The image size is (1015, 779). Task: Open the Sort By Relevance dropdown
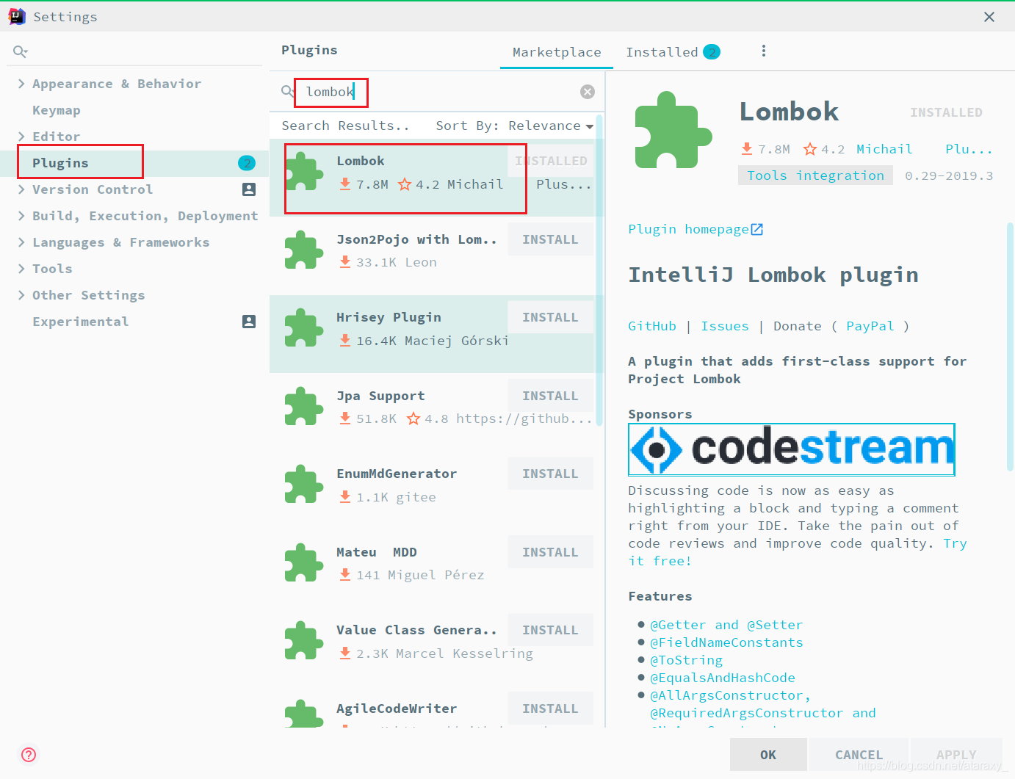[x=514, y=126]
